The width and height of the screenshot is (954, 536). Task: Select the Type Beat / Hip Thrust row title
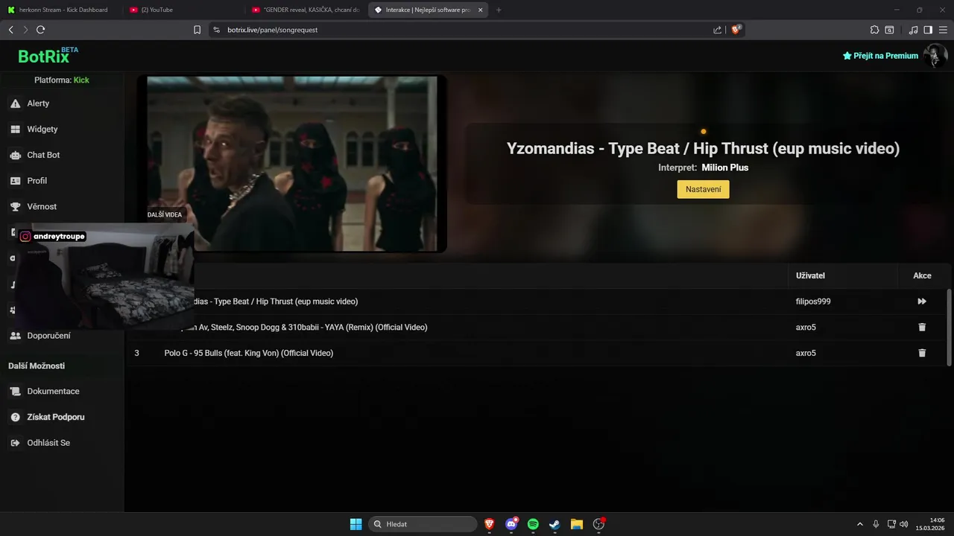[x=276, y=301]
